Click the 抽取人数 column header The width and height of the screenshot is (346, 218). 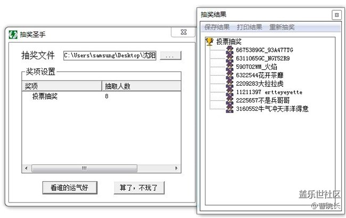pyautogui.click(x=141, y=86)
